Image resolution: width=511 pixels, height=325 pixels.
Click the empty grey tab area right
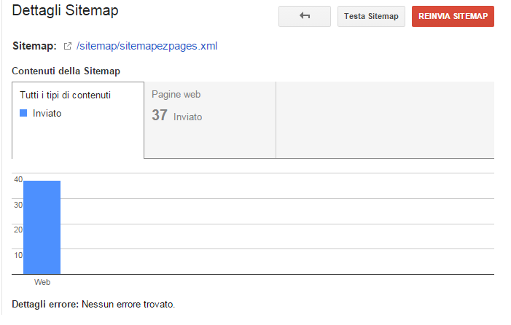pos(385,120)
